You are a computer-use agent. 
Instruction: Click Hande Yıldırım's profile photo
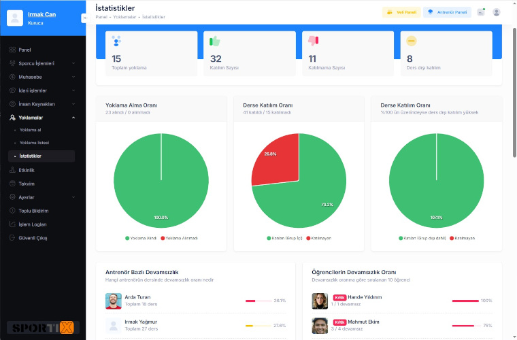click(x=320, y=301)
